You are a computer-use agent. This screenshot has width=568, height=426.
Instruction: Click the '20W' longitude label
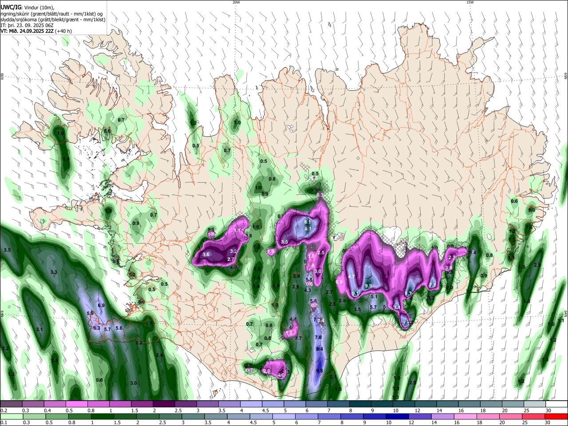pos(236,2)
